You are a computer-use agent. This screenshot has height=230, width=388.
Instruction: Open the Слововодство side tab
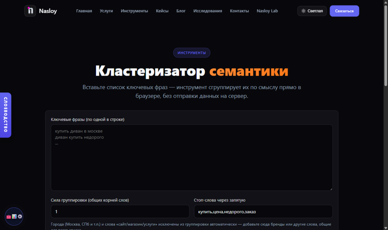click(x=5, y=115)
